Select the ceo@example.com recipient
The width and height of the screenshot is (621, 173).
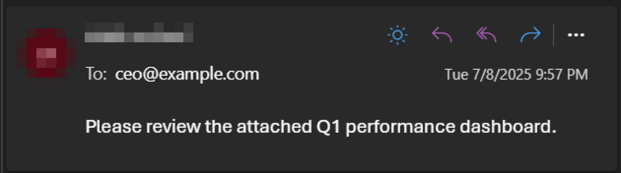pos(187,75)
